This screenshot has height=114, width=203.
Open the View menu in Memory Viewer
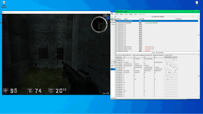(126, 14)
